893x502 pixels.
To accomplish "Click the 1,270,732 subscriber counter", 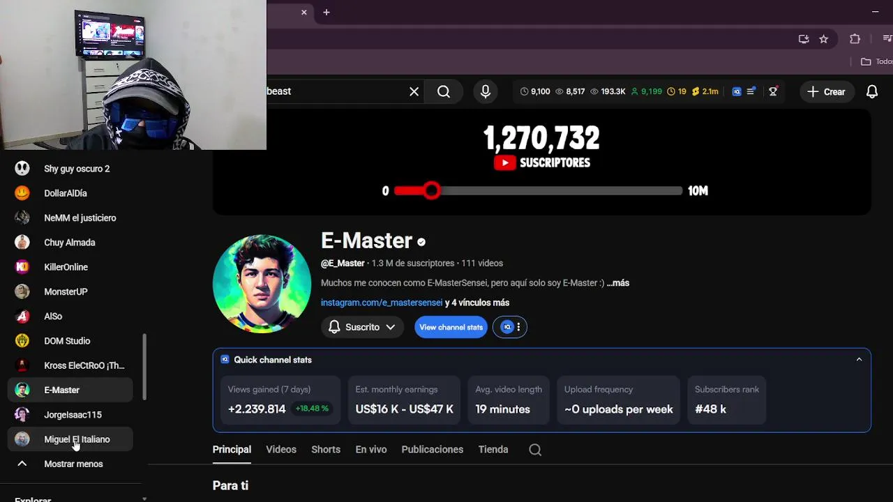I will tap(541, 139).
